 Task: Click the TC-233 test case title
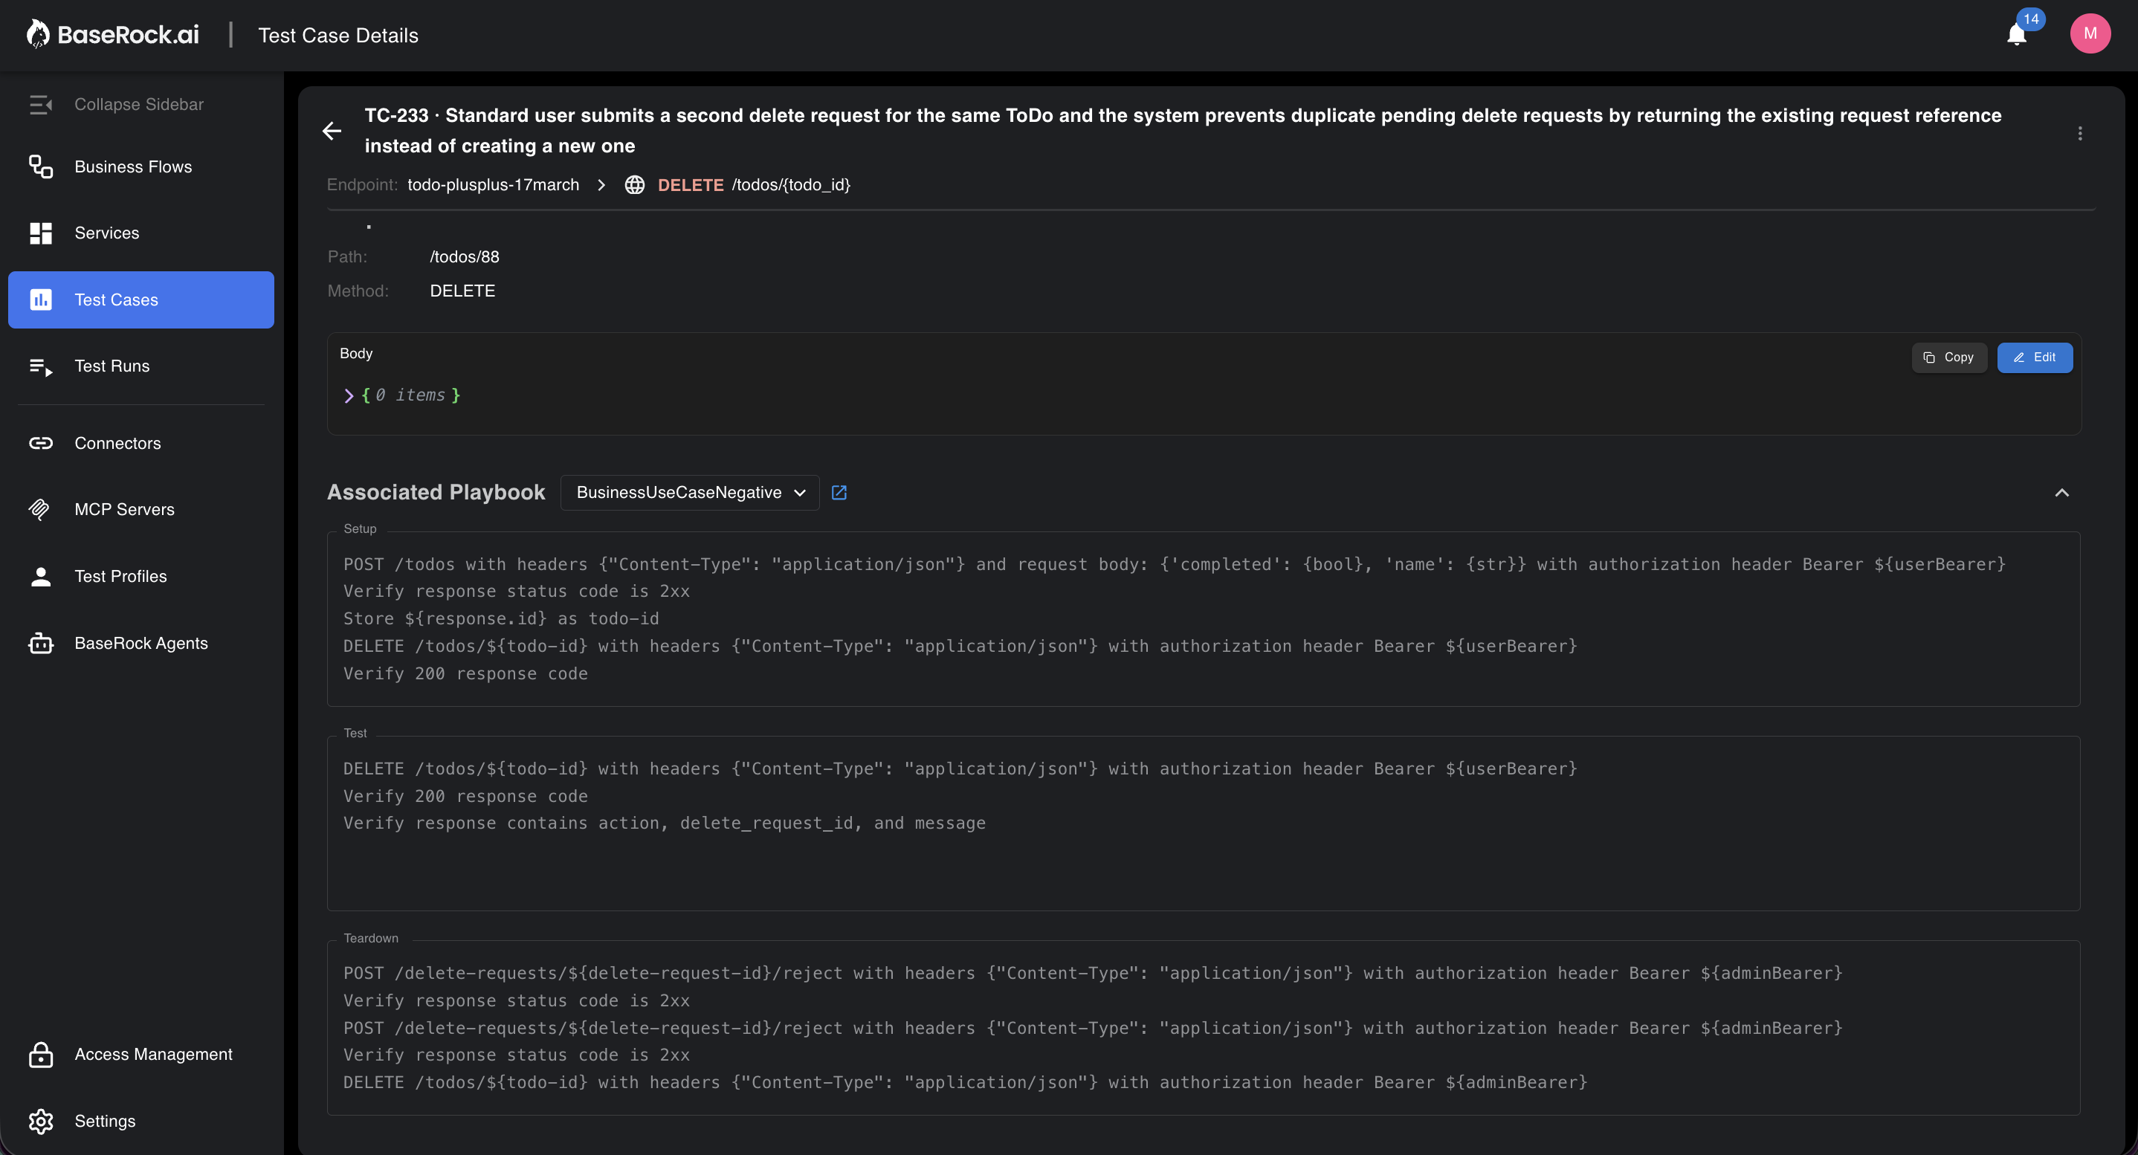[x=1183, y=131]
